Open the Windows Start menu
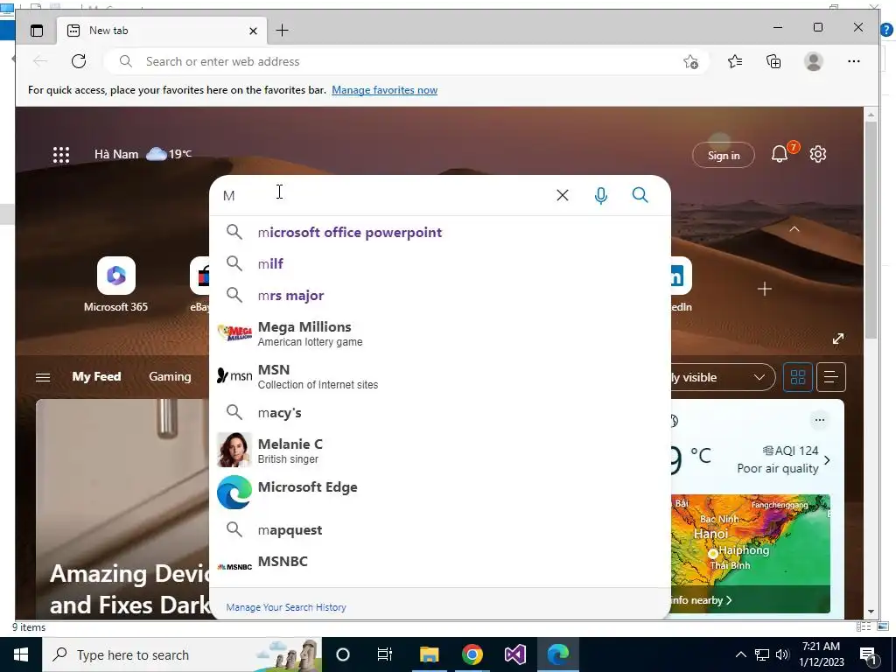This screenshot has height=672, width=896. coord(21,654)
